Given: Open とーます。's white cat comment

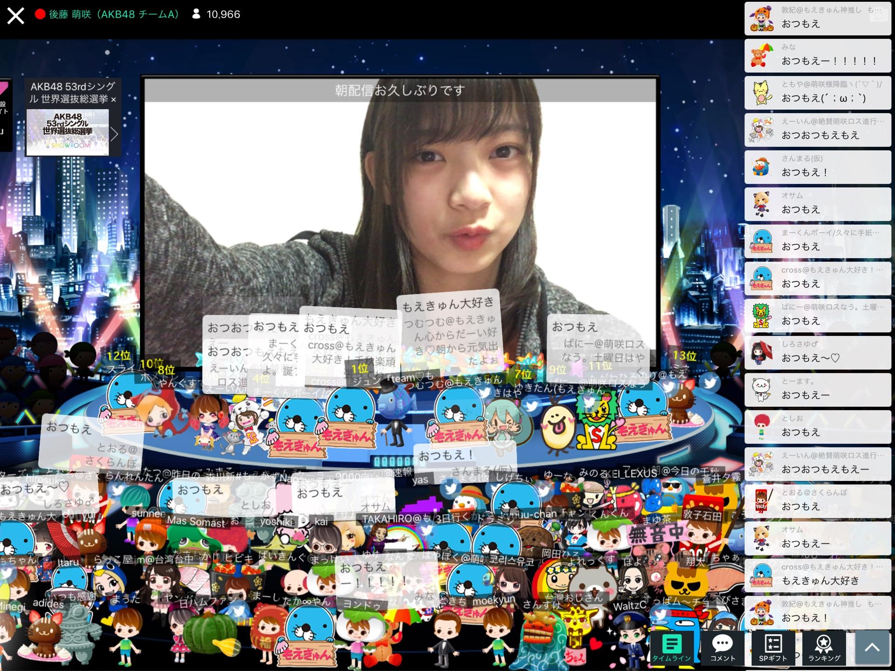Looking at the screenshot, I should [818, 390].
